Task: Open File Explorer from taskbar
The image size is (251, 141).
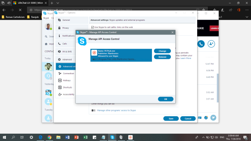Action: [58, 137]
